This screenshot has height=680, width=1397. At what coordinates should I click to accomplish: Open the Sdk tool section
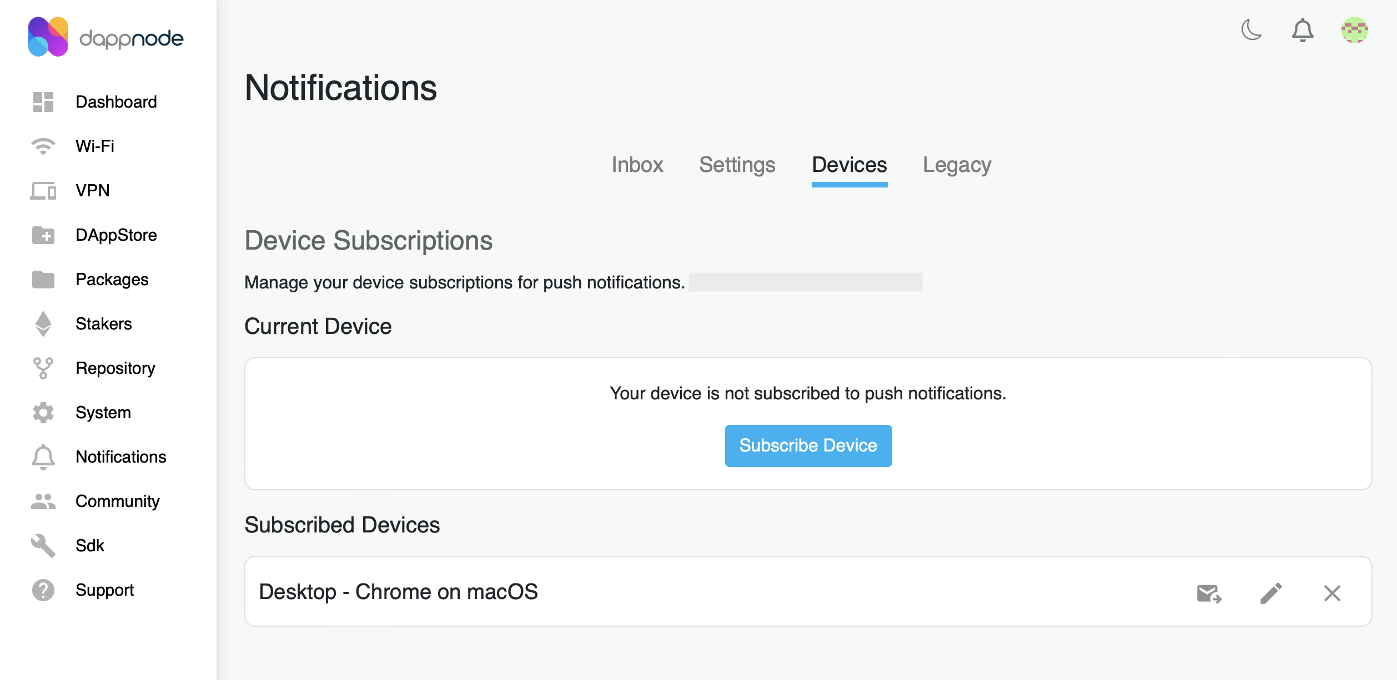click(x=90, y=545)
